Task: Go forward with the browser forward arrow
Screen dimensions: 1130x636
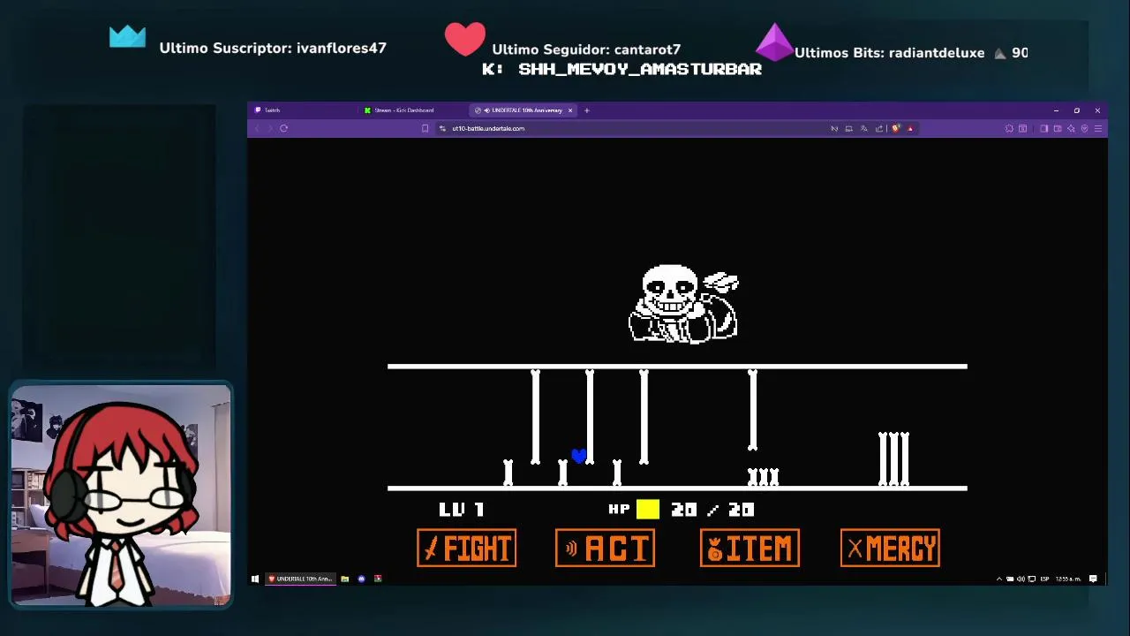Action: 270,128
